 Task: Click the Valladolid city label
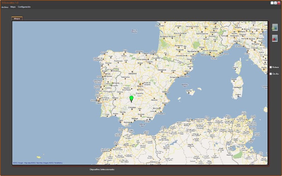click(133, 74)
